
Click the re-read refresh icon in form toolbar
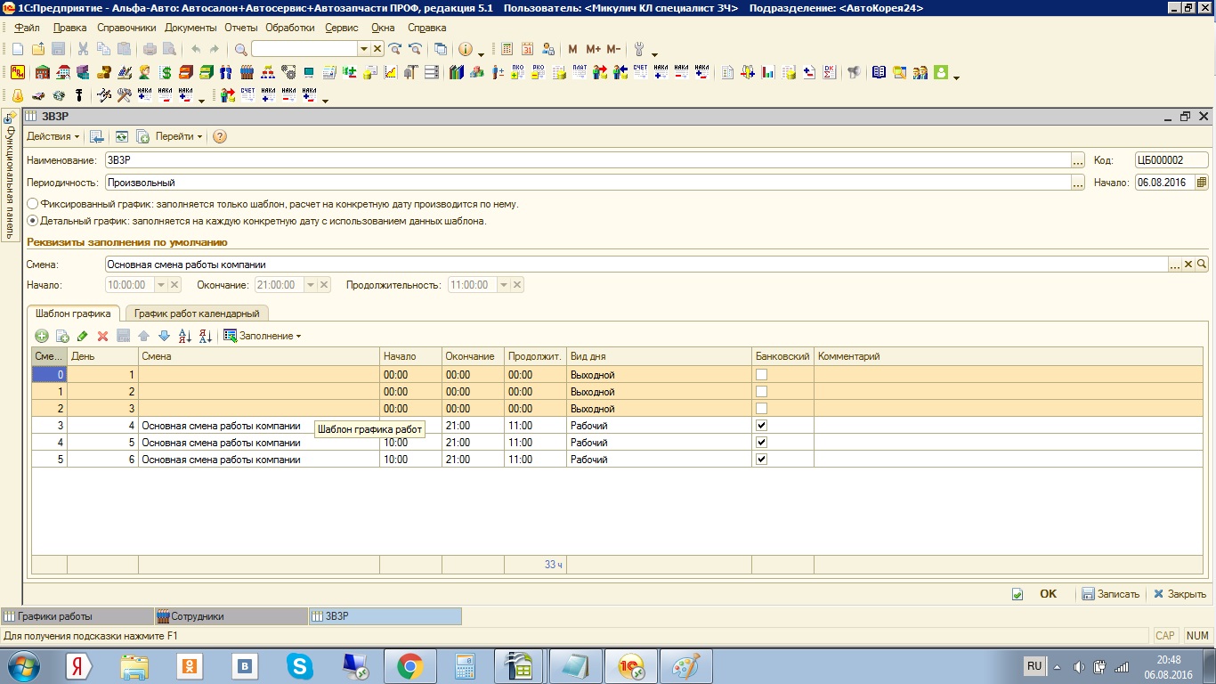pyautogui.click(x=121, y=136)
